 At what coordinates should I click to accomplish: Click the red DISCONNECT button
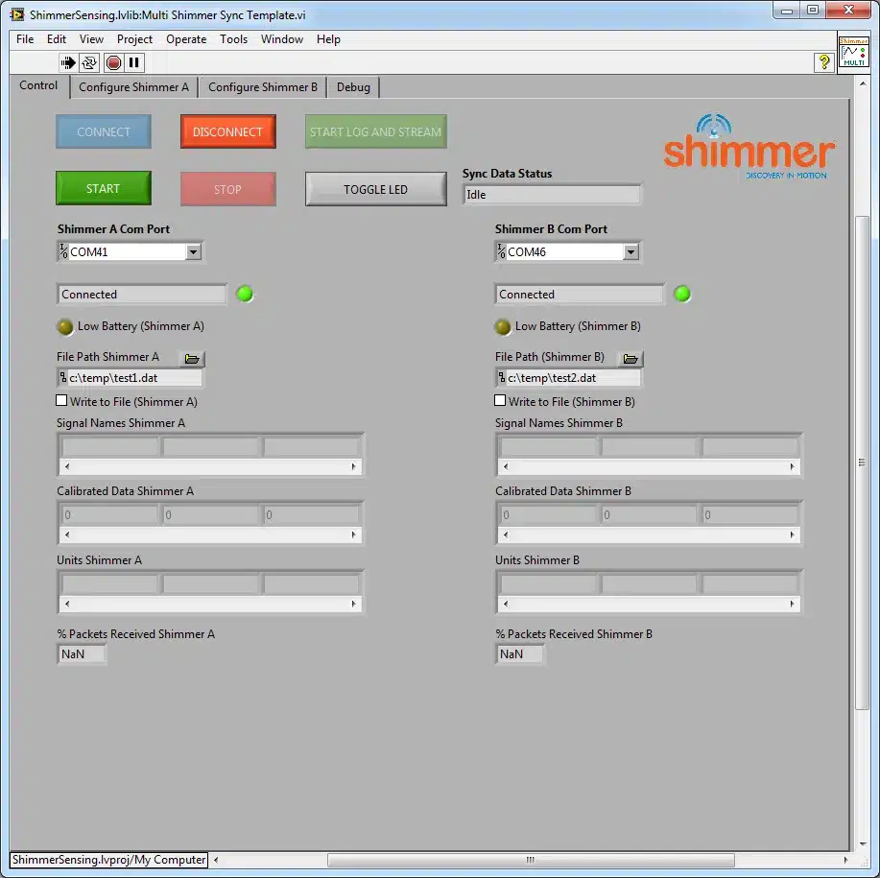click(x=227, y=131)
